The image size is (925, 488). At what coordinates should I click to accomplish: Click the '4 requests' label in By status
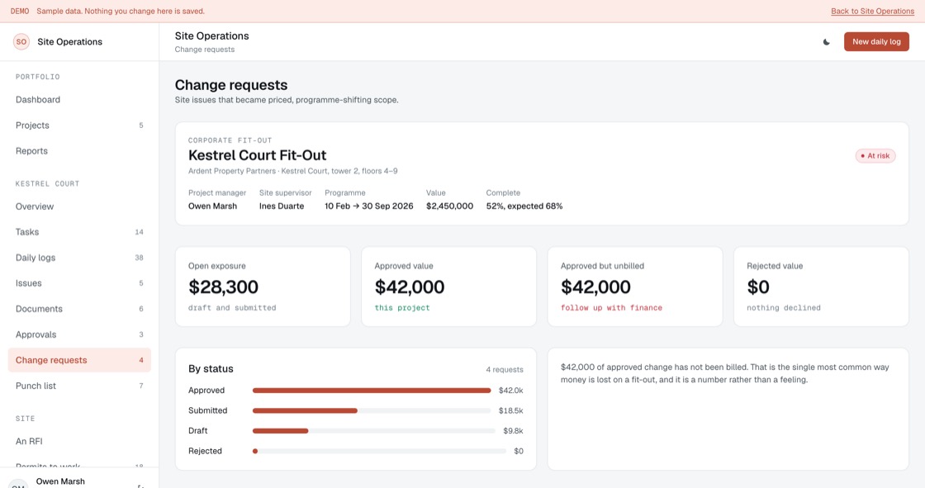pyautogui.click(x=505, y=369)
